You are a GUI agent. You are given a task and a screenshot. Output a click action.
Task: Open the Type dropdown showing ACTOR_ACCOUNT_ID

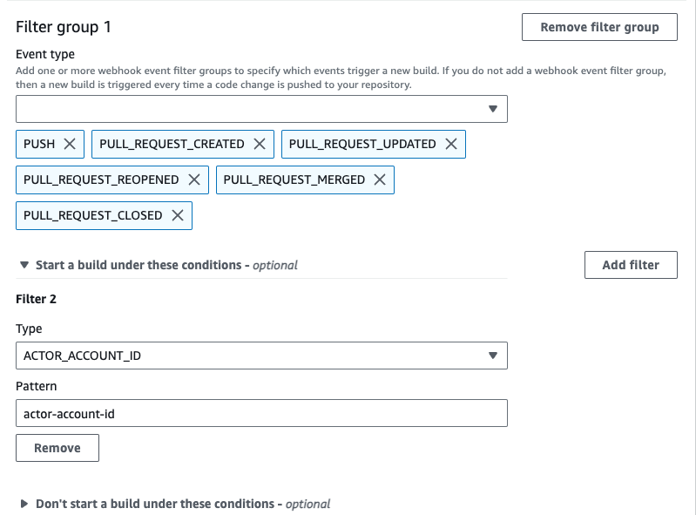[261, 356]
